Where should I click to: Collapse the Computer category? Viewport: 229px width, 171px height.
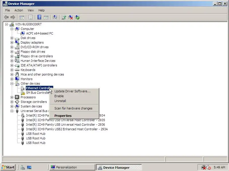click(x=12, y=29)
